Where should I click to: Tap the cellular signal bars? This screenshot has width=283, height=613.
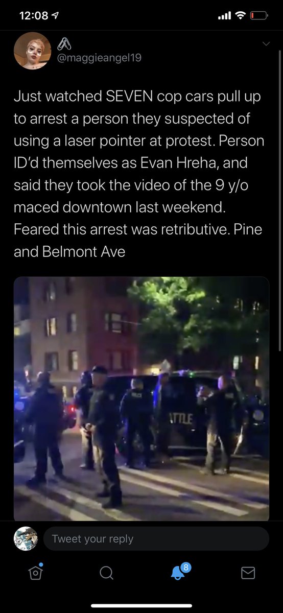point(224,16)
